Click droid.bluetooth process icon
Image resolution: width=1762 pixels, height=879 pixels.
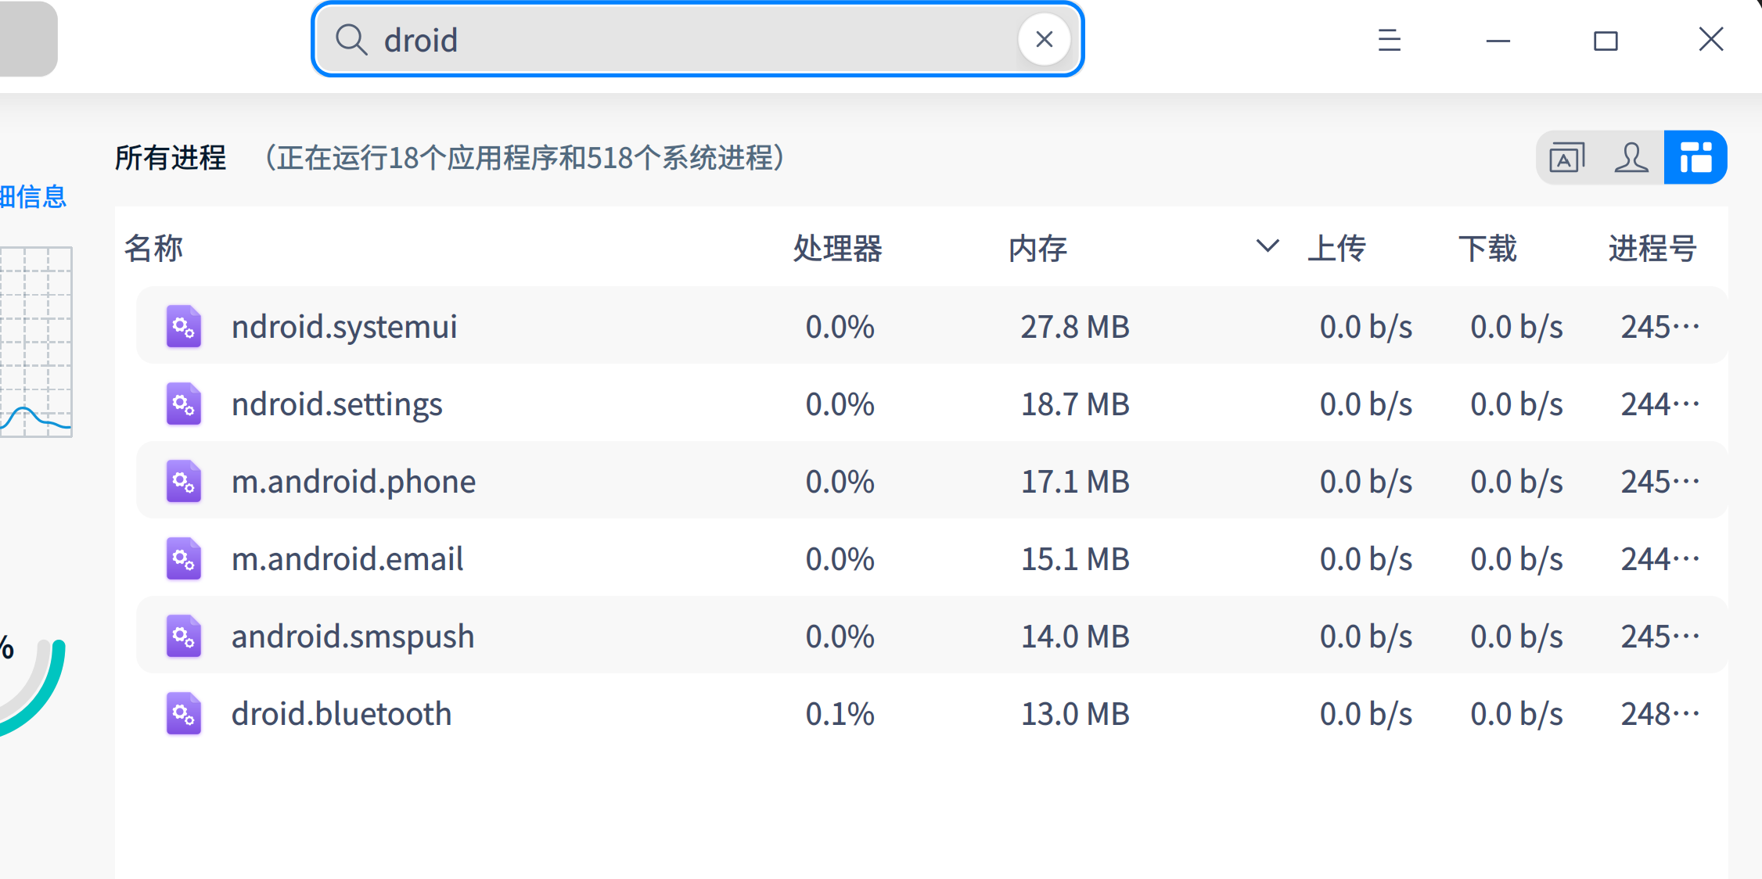(184, 714)
